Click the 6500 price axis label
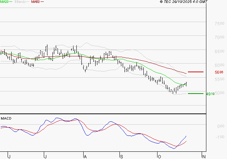The width and height of the screenshot is (227, 159). pyautogui.click(x=219, y=52)
